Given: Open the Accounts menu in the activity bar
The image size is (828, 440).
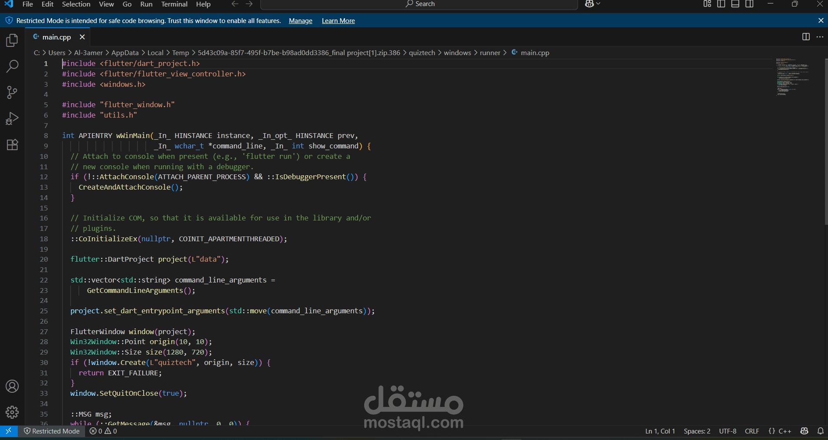Looking at the screenshot, I should click(12, 386).
